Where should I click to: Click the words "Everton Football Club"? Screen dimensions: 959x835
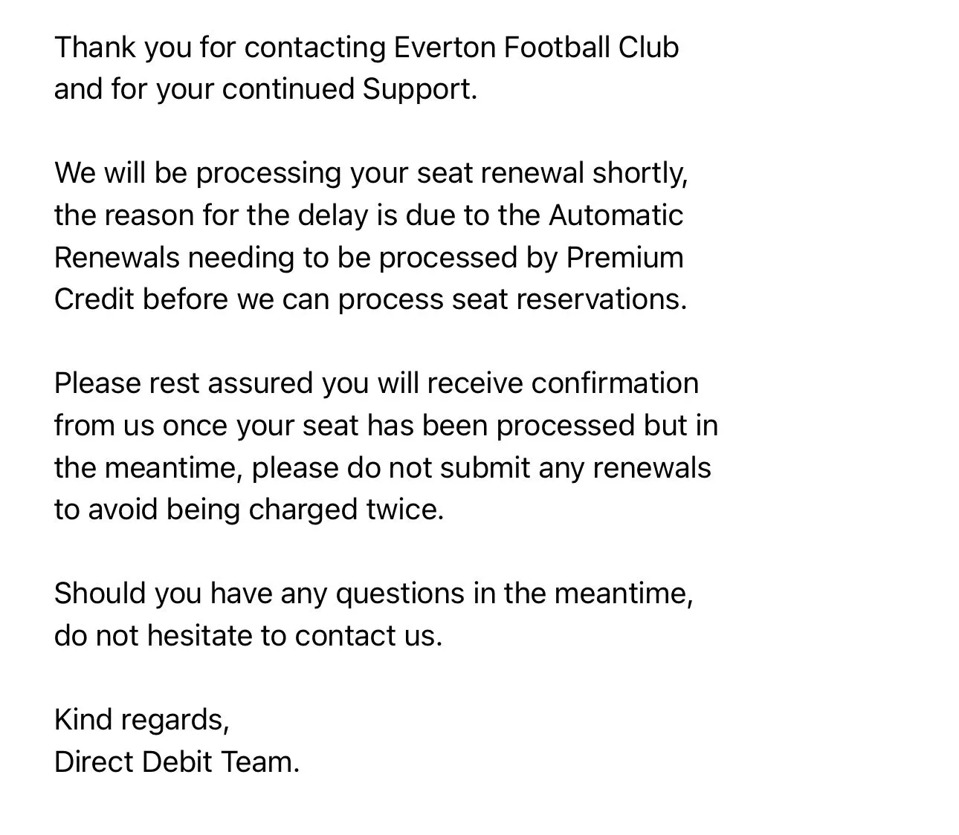click(536, 48)
